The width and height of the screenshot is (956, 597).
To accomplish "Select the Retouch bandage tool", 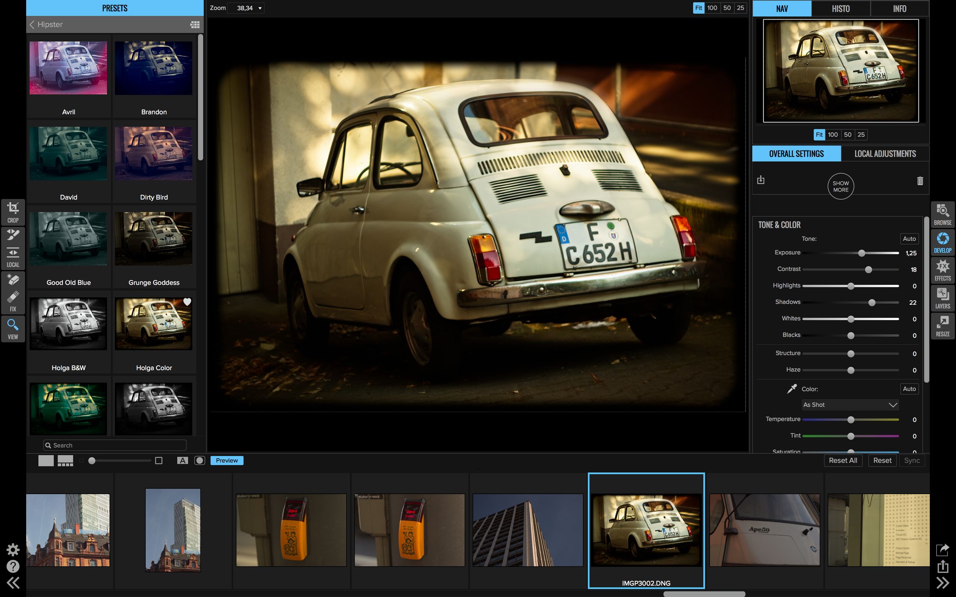I will 13,298.
